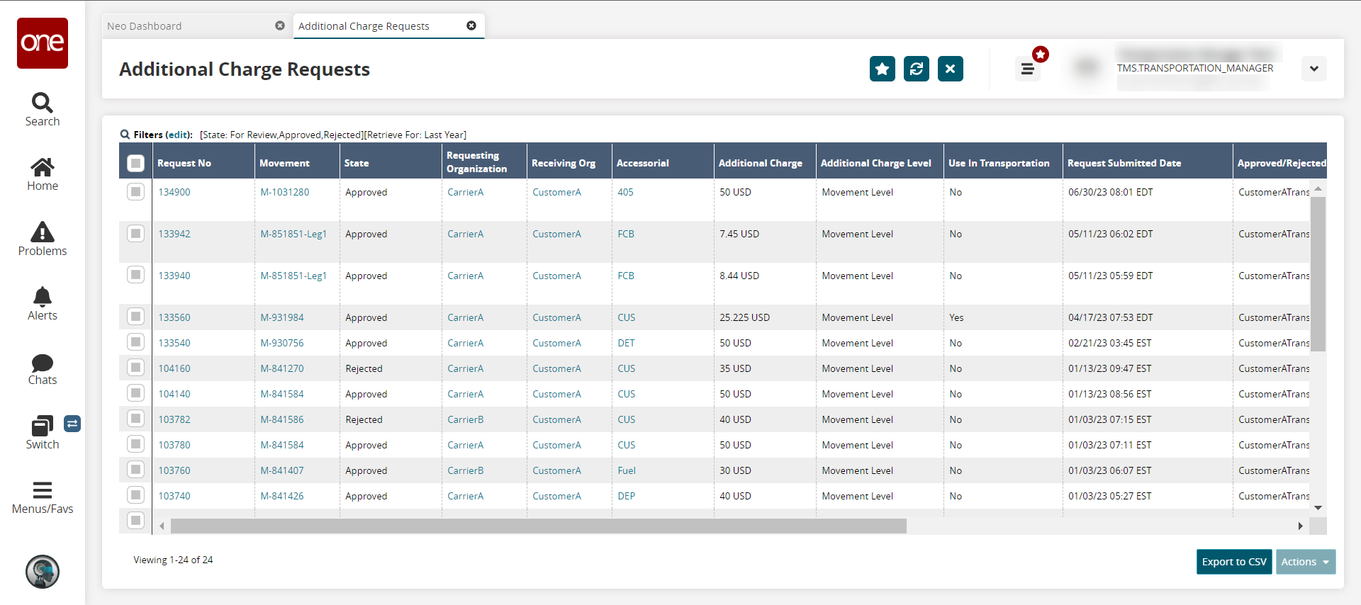Expand the user profile dropdown chevron

click(1314, 69)
